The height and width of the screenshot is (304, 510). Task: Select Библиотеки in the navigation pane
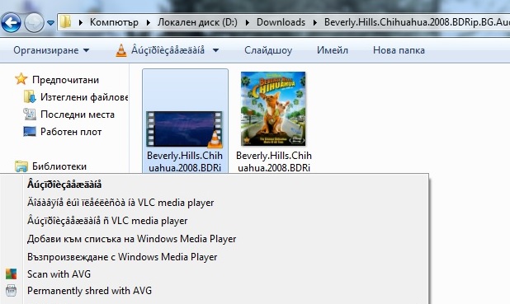coord(59,166)
